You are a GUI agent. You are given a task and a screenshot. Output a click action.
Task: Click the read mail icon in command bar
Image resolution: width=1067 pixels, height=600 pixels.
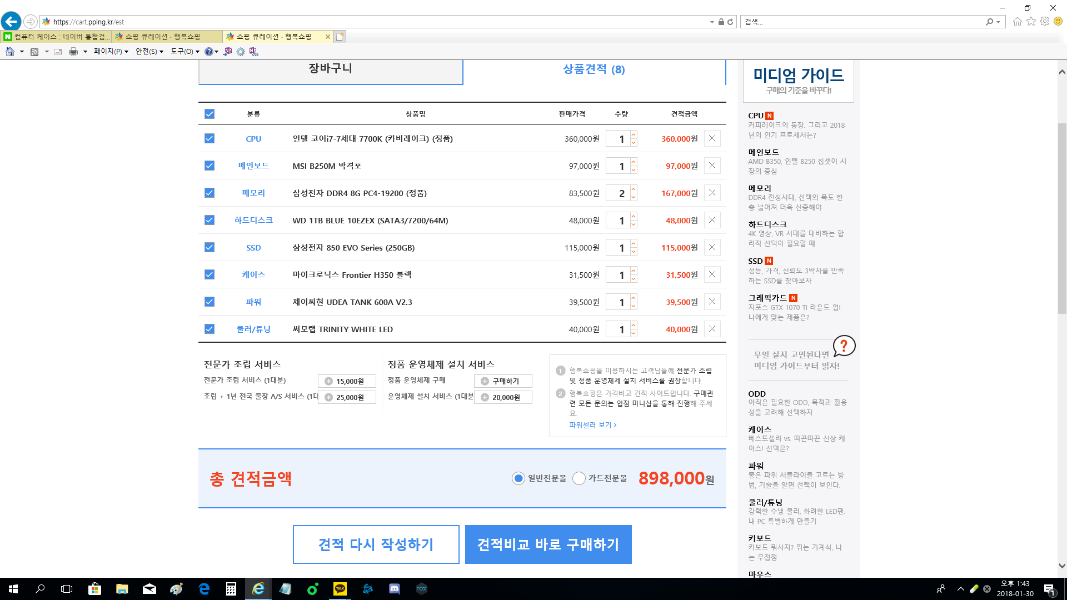[x=58, y=52]
